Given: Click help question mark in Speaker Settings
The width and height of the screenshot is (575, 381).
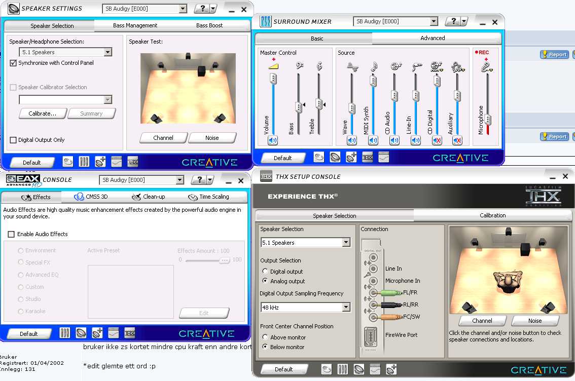Looking at the screenshot, I should (202, 9).
